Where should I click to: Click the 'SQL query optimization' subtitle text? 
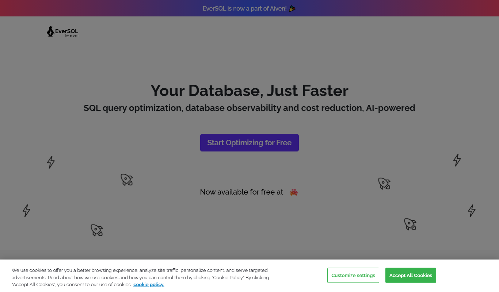tap(249, 108)
